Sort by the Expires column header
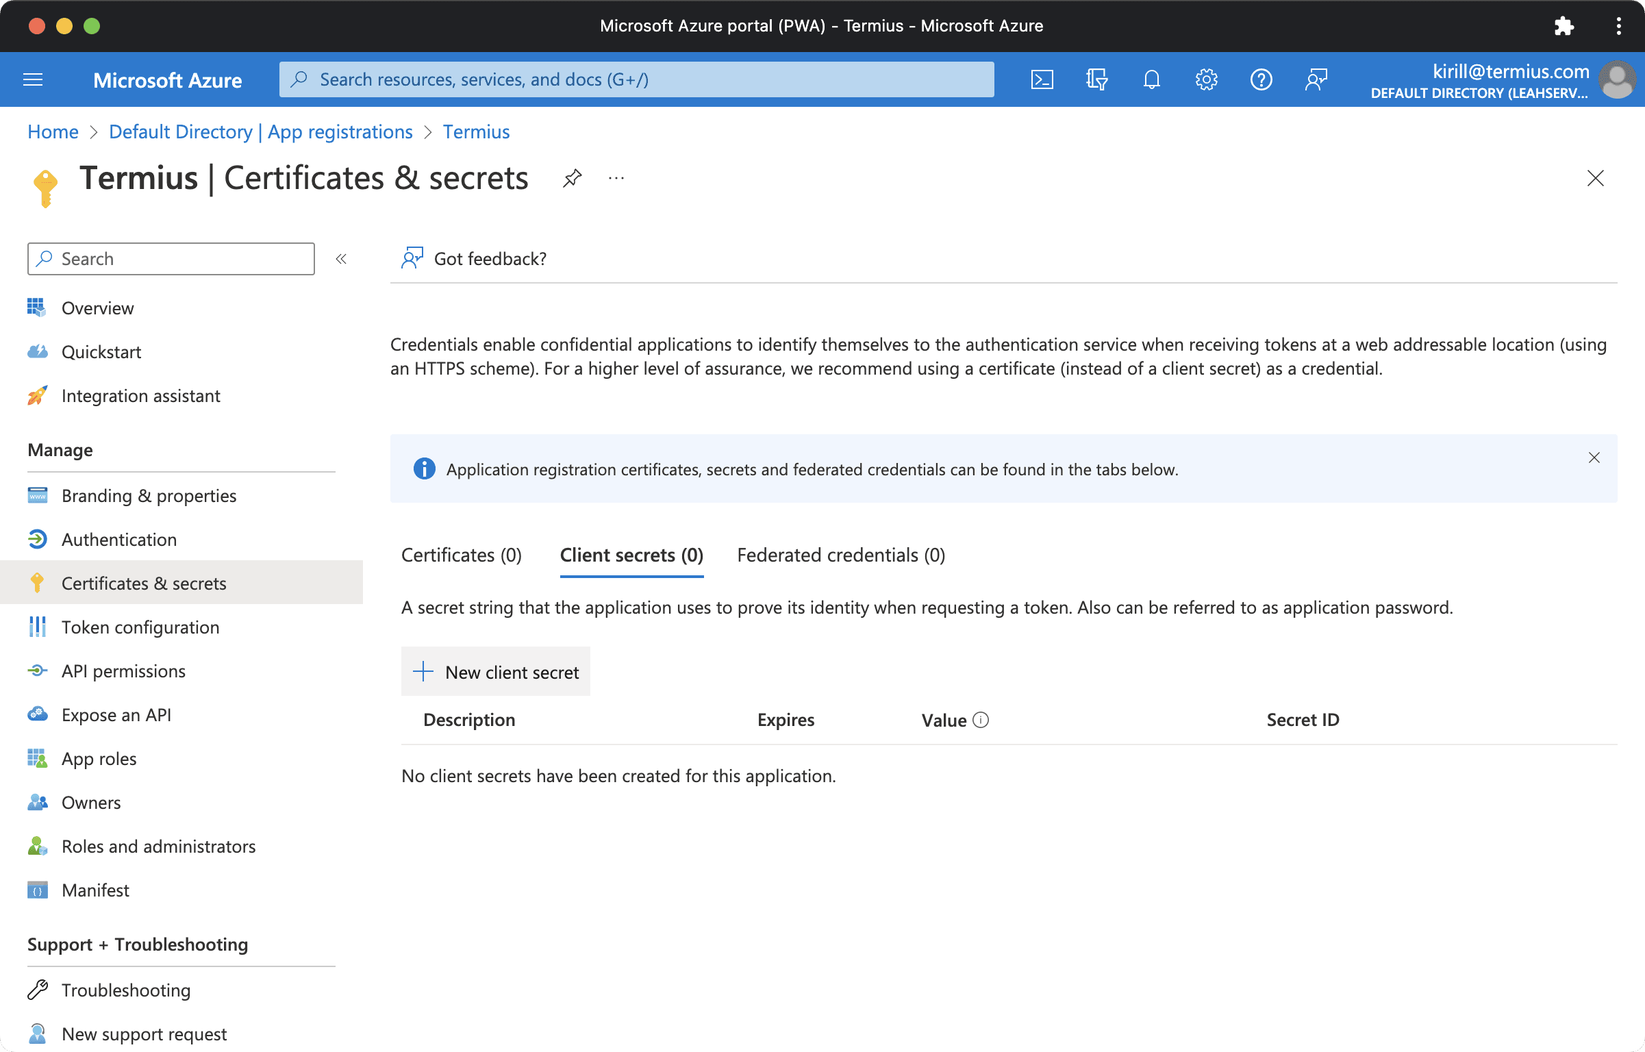The image size is (1645, 1052). coord(786,720)
